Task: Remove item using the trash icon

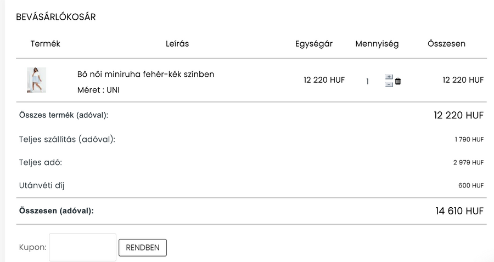Action: (398, 81)
